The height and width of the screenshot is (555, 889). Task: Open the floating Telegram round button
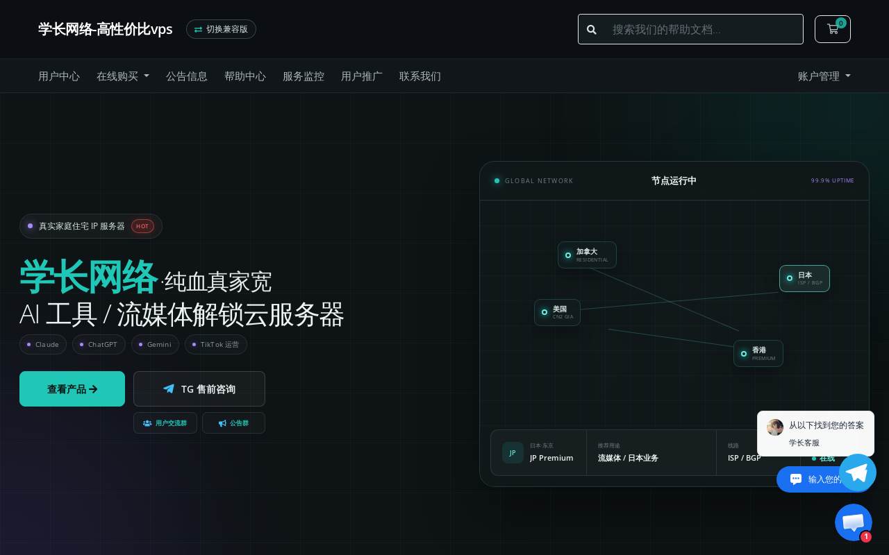tap(857, 472)
